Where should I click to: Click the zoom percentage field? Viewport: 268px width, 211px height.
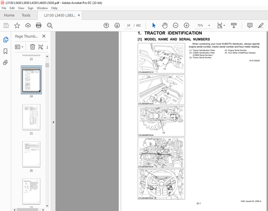point(200,26)
